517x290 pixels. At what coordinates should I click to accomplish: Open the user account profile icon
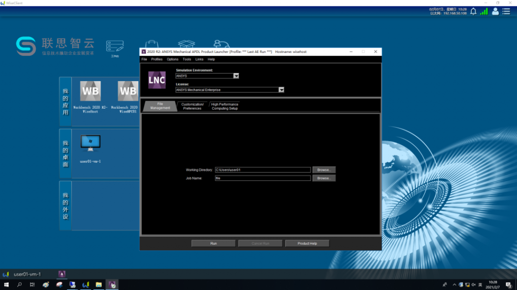click(495, 12)
